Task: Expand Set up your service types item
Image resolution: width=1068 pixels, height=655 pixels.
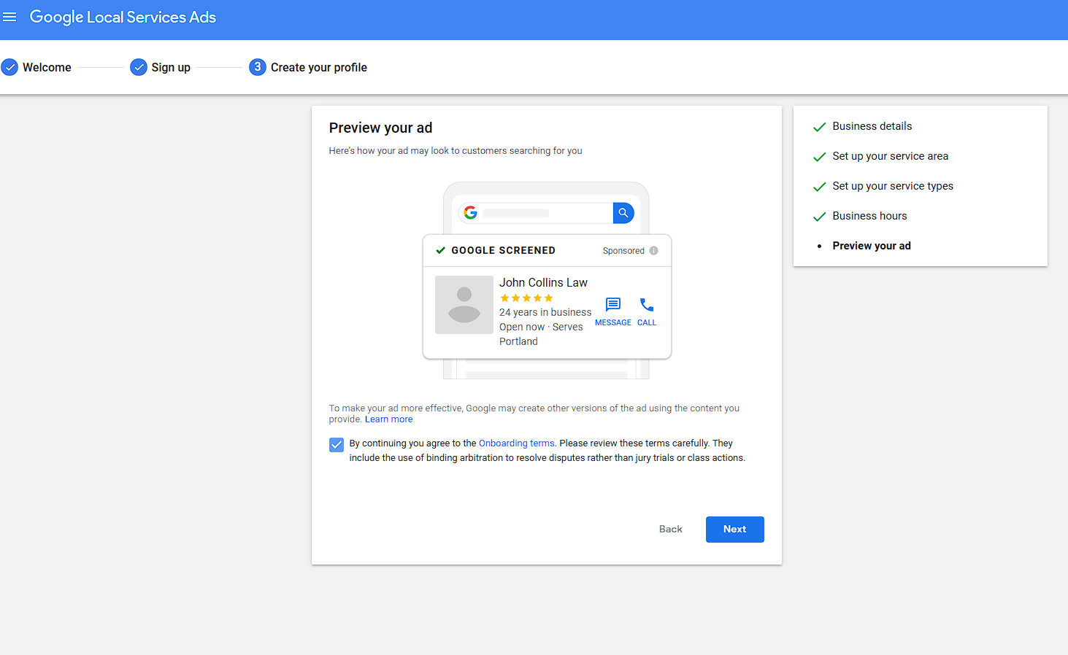Action: click(x=892, y=186)
